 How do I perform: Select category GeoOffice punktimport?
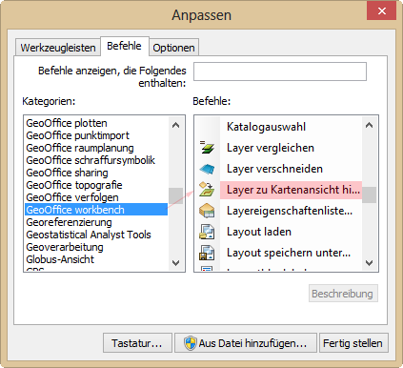point(96,135)
